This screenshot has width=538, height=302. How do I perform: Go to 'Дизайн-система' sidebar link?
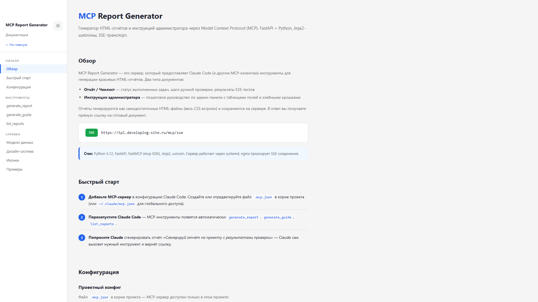click(x=20, y=152)
